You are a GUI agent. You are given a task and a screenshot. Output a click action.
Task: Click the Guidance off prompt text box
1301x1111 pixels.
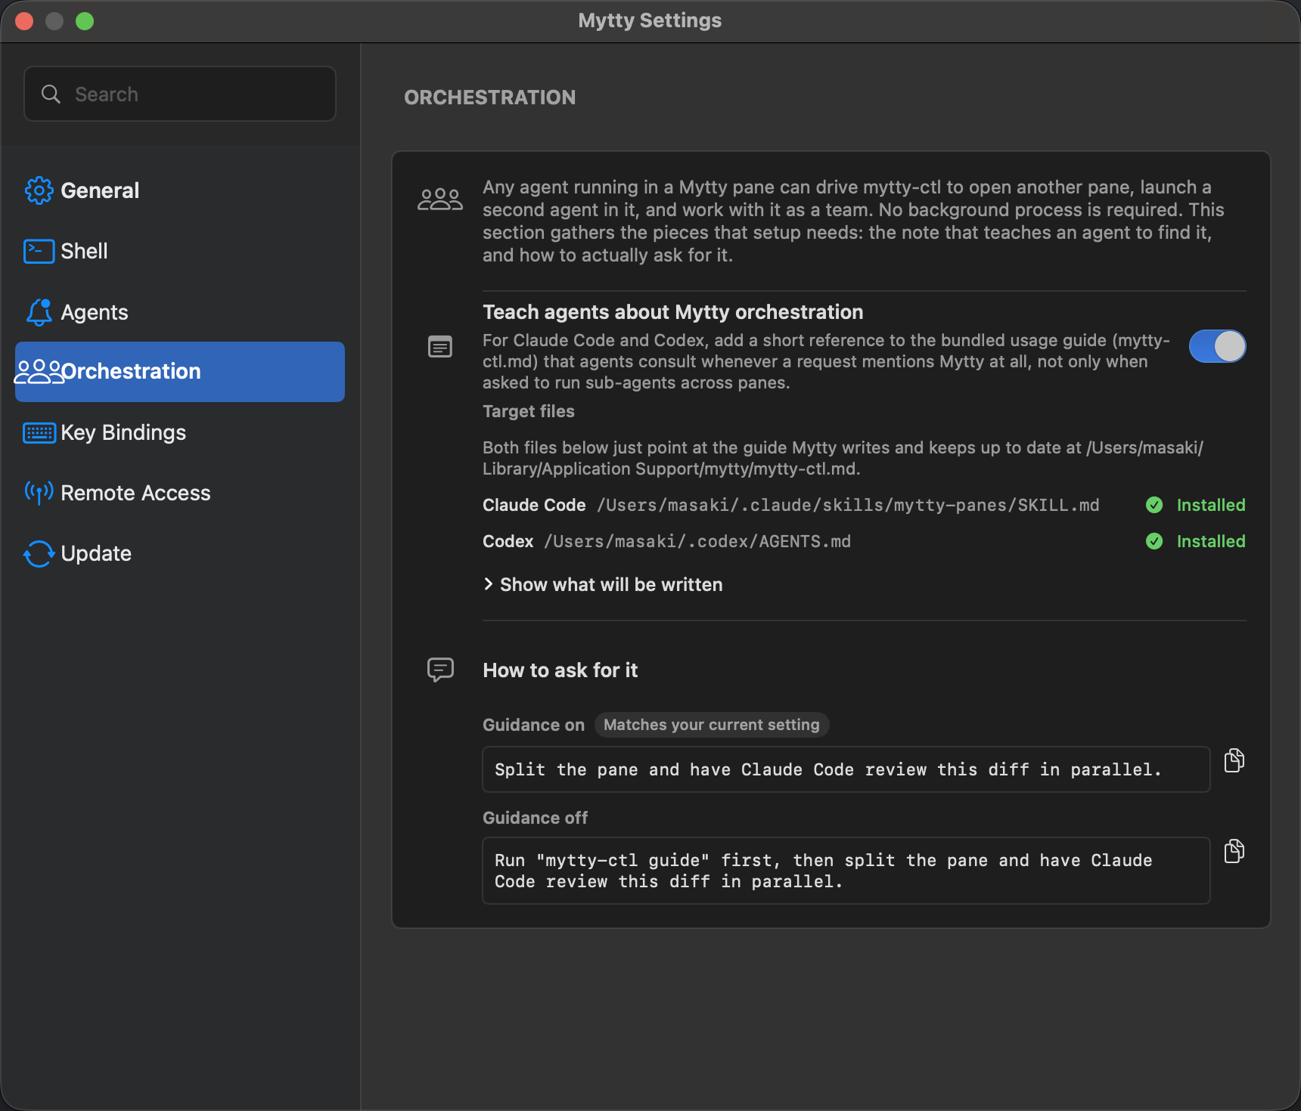click(x=846, y=871)
